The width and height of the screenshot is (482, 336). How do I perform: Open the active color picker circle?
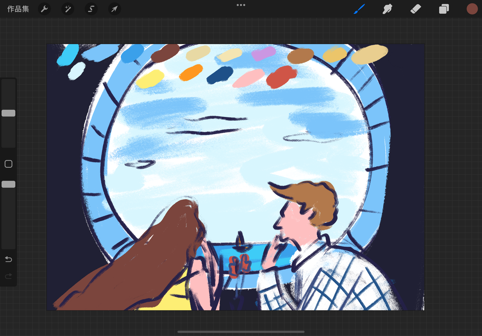472,9
